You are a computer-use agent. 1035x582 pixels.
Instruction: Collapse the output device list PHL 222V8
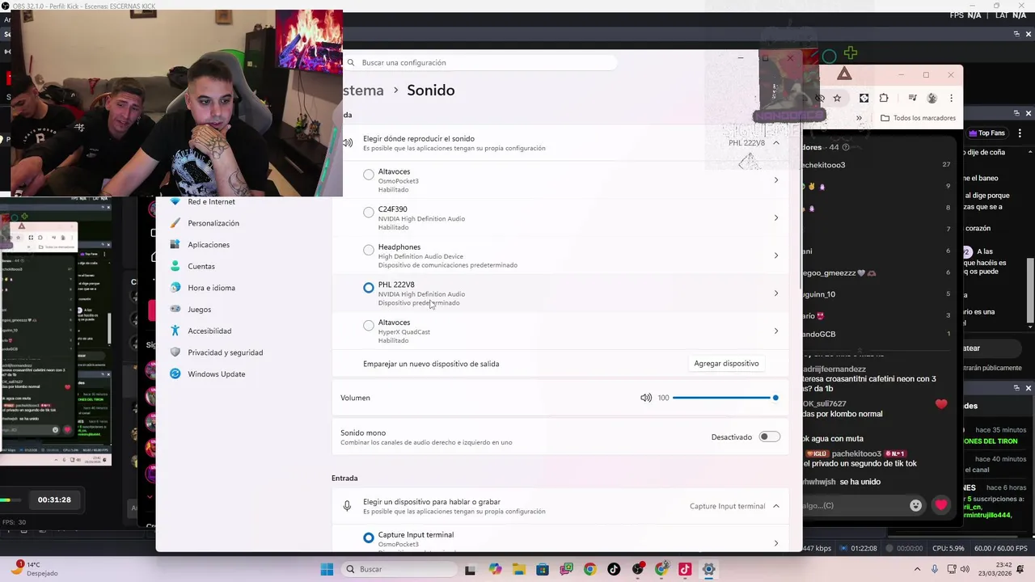coord(775,143)
